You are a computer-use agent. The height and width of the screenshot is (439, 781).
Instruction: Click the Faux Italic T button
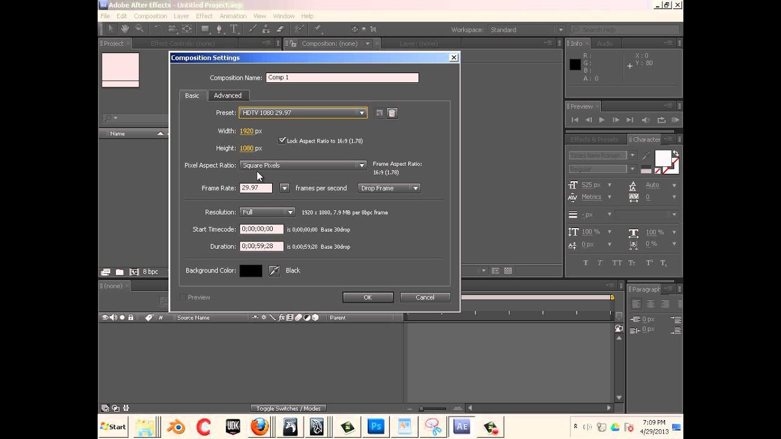tap(600, 263)
